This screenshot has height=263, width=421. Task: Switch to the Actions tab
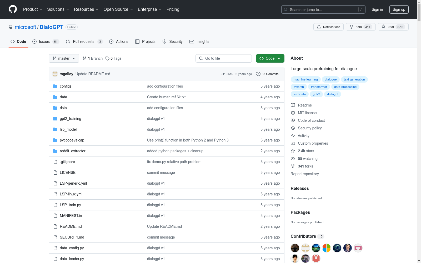click(x=119, y=42)
